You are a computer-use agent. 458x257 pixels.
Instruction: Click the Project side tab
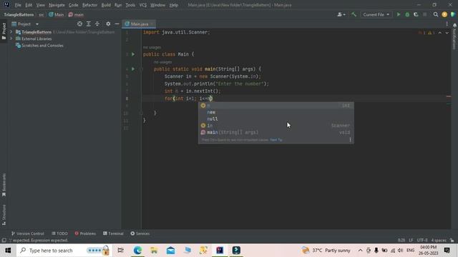(x=4, y=31)
